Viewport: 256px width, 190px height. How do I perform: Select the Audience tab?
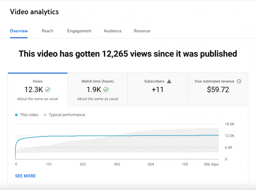(x=112, y=31)
